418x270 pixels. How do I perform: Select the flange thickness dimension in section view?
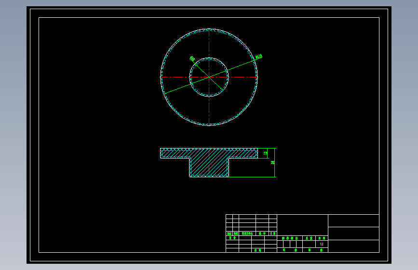pos(265,153)
